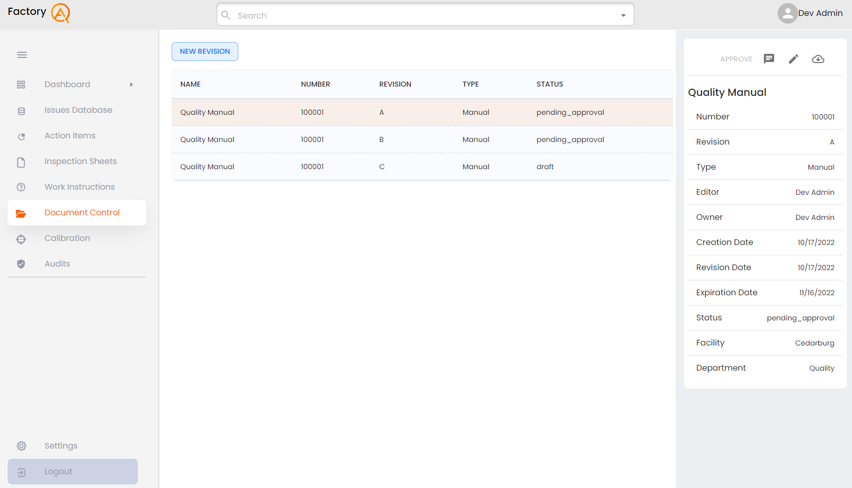Click the Factory logo
The height and width of the screenshot is (488, 852).
[39, 13]
